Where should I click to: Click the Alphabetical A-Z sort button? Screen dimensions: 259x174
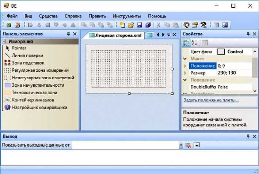pyautogui.click(x=194, y=43)
